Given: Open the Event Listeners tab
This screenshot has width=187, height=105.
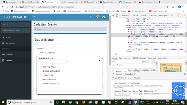Looking at the screenshot, I should tap(125, 58).
